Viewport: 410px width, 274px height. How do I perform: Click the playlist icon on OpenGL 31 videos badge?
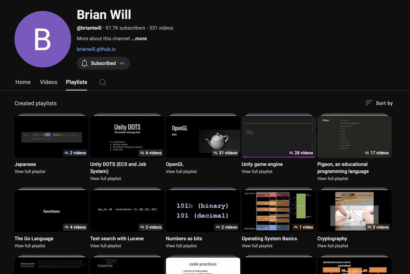pos(216,153)
